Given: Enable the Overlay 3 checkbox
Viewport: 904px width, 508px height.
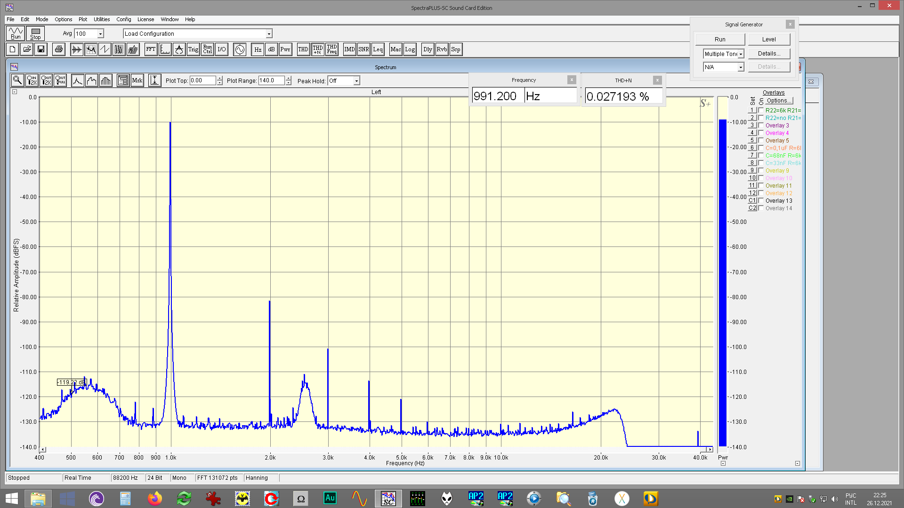Looking at the screenshot, I should point(760,125).
